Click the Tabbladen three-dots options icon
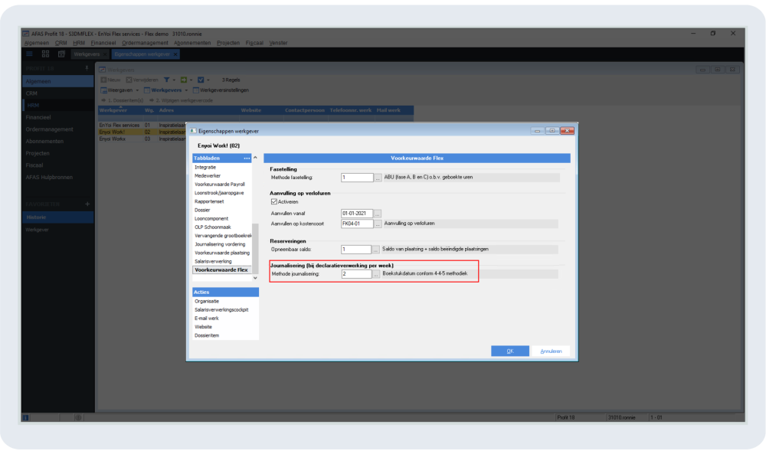The height and width of the screenshot is (454, 766). (x=247, y=158)
